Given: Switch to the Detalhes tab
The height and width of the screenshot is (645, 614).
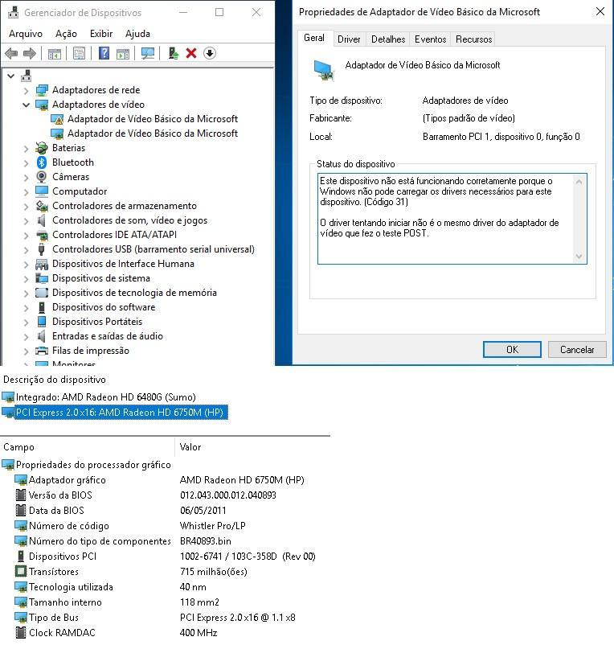Looking at the screenshot, I should (388, 39).
